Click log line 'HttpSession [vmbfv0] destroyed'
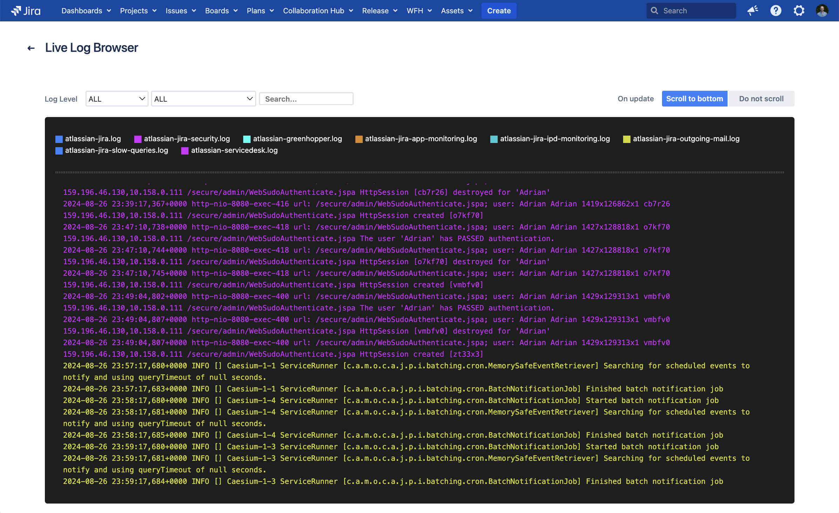 click(306, 331)
